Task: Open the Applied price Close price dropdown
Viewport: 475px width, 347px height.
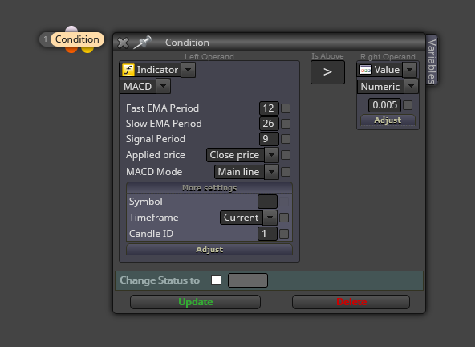Action: (x=271, y=155)
